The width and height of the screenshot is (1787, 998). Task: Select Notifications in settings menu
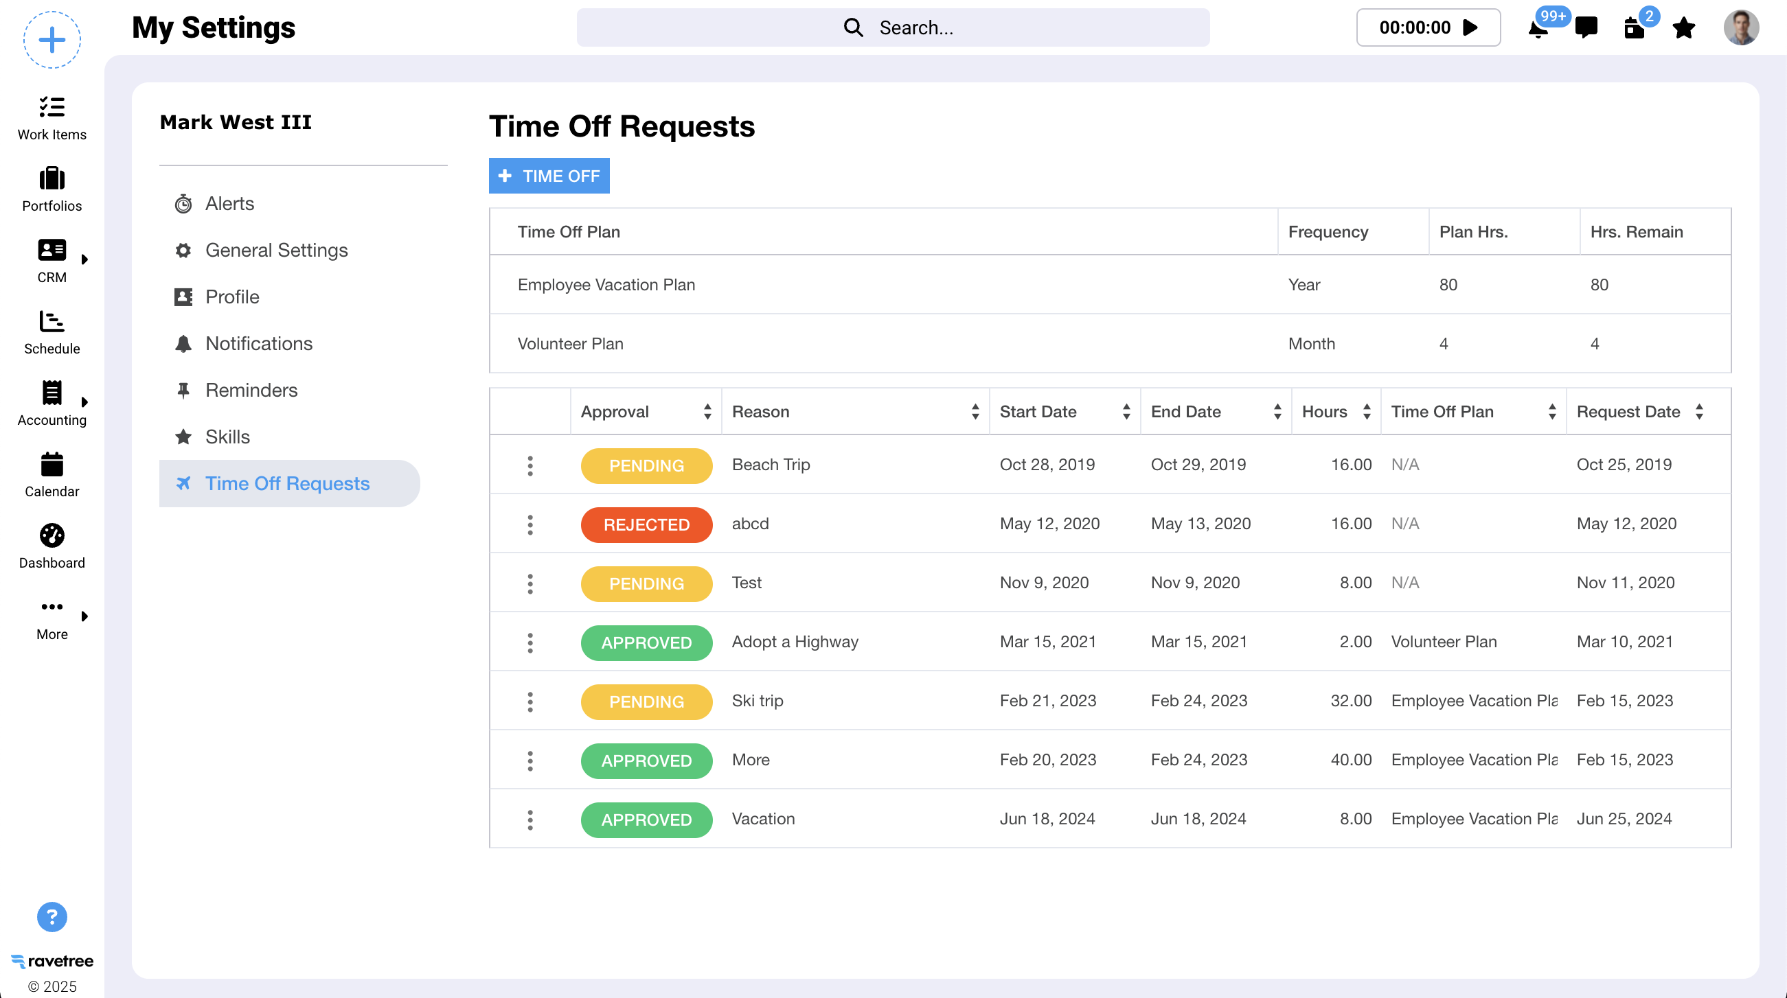pyautogui.click(x=258, y=343)
